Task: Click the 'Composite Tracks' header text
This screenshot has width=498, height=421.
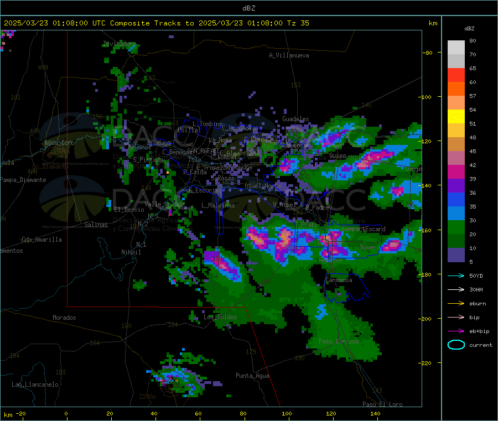Action: point(146,23)
